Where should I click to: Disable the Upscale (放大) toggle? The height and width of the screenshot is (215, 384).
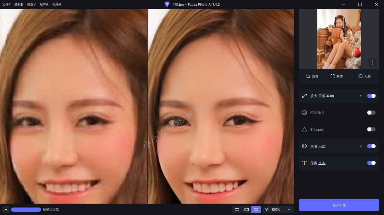pos(371,96)
